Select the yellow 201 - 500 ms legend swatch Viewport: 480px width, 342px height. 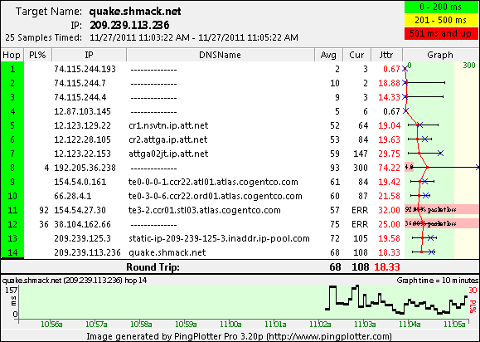[441, 20]
